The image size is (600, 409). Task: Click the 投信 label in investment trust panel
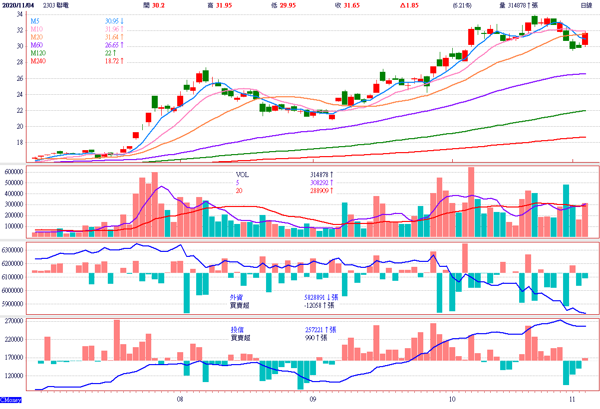[x=237, y=330]
